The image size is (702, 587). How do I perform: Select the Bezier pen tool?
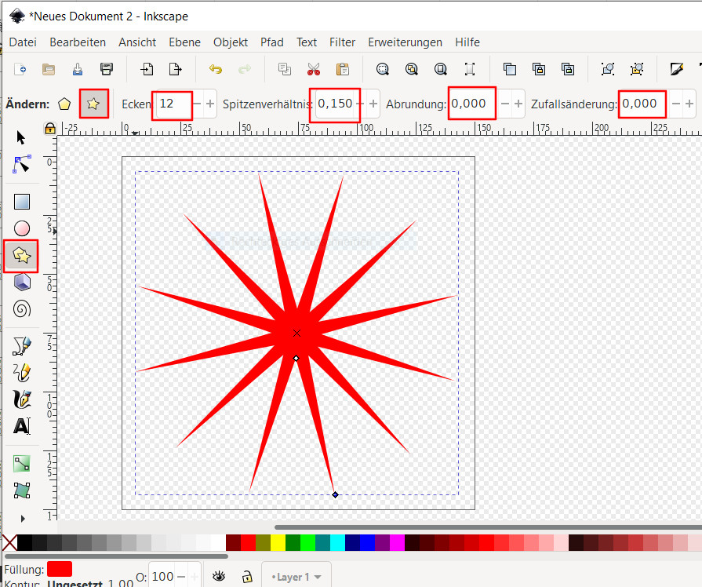point(21,346)
